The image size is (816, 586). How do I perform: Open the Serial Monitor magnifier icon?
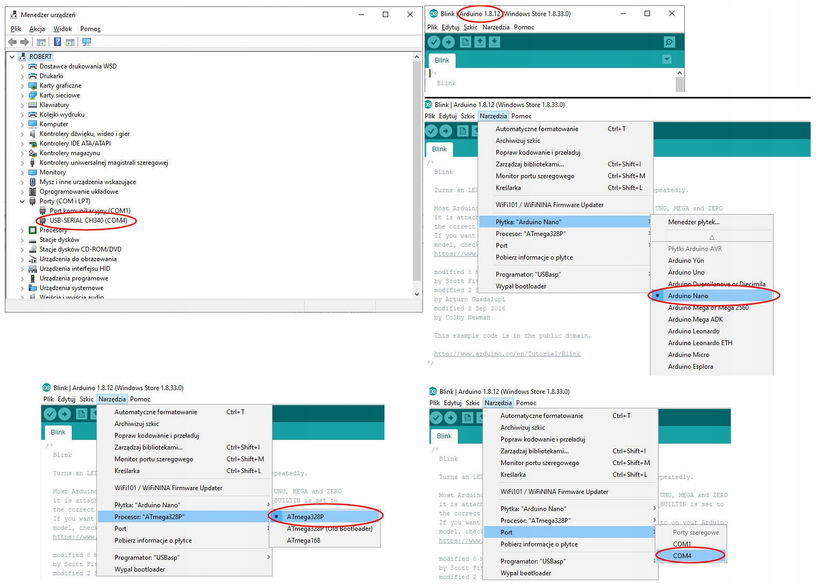tap(669, 42)
